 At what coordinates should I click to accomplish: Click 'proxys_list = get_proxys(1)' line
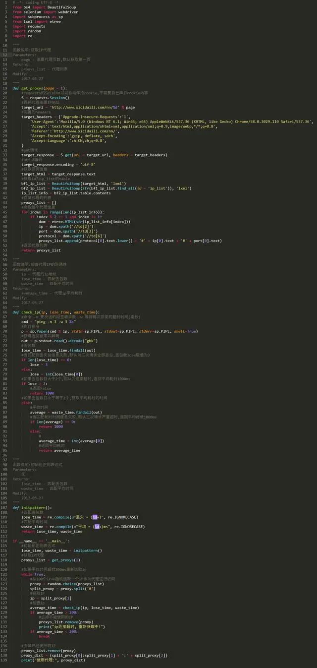(51, 560)
